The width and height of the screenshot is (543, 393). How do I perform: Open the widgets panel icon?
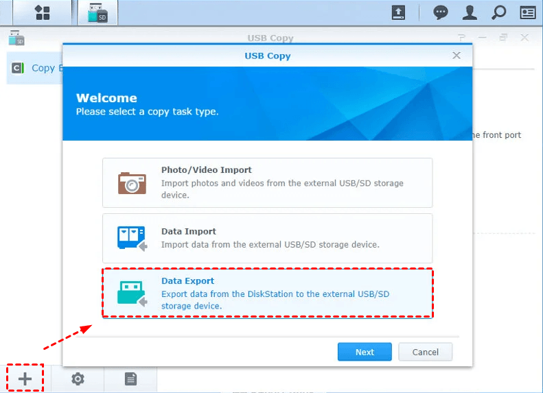point(528,13)
